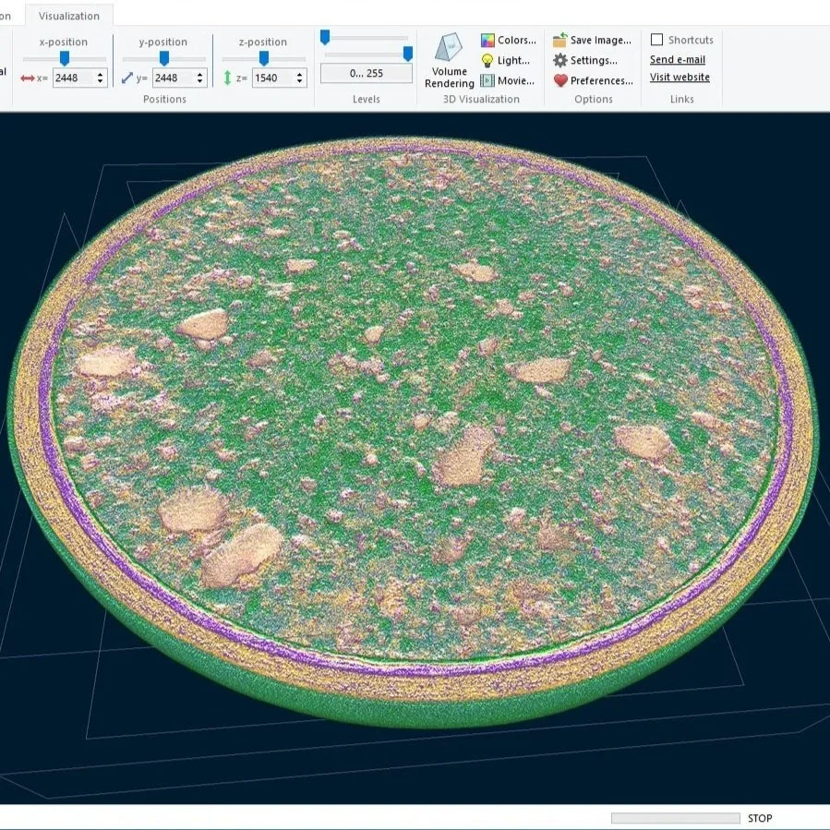The height and width of the screenshot is (830, 830).
Task: Click the green z-axis arrow icon
Action: (x=229, y=78)
